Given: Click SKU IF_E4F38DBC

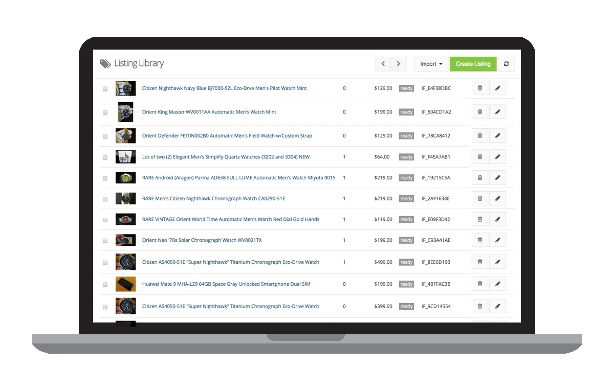Looking at the screenshot, I should (x=436, y=88).
